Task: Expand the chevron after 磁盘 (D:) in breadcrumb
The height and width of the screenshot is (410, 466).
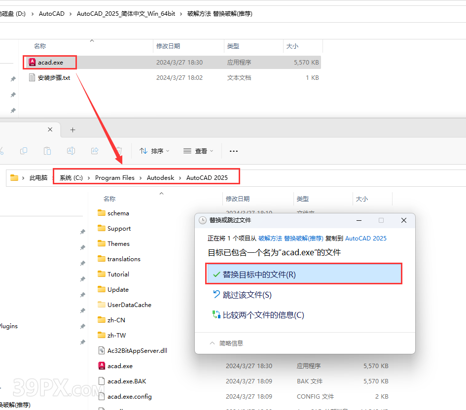Action: pyautogui.click(x=33, y=14)
